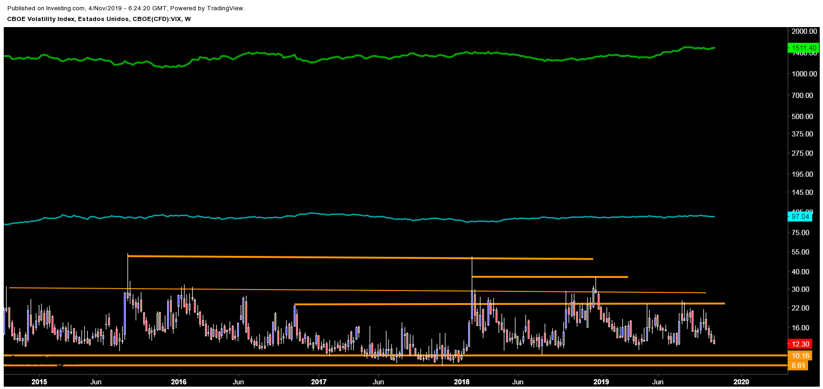Select the 700.00 price axis label

(802, 95)
